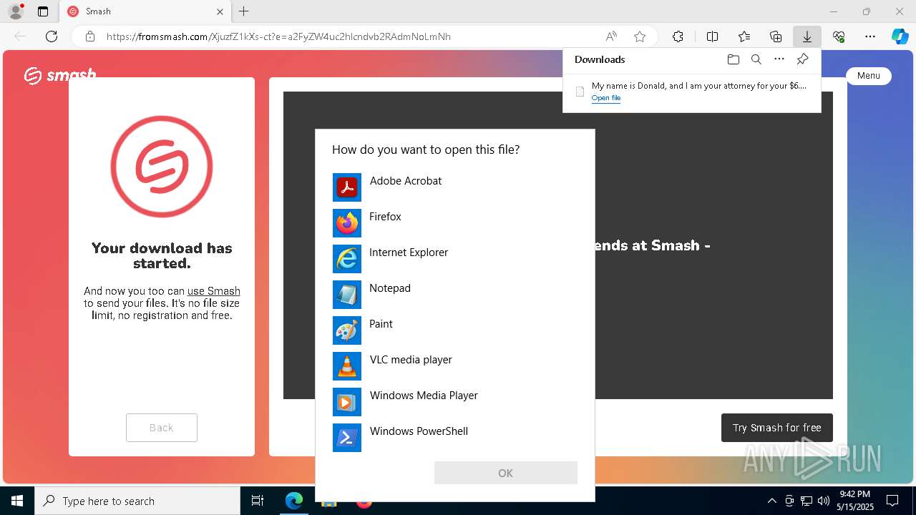916x515 pixels.
Task: Select Adobe Acrobat text label
Action: tap(406, 181)
